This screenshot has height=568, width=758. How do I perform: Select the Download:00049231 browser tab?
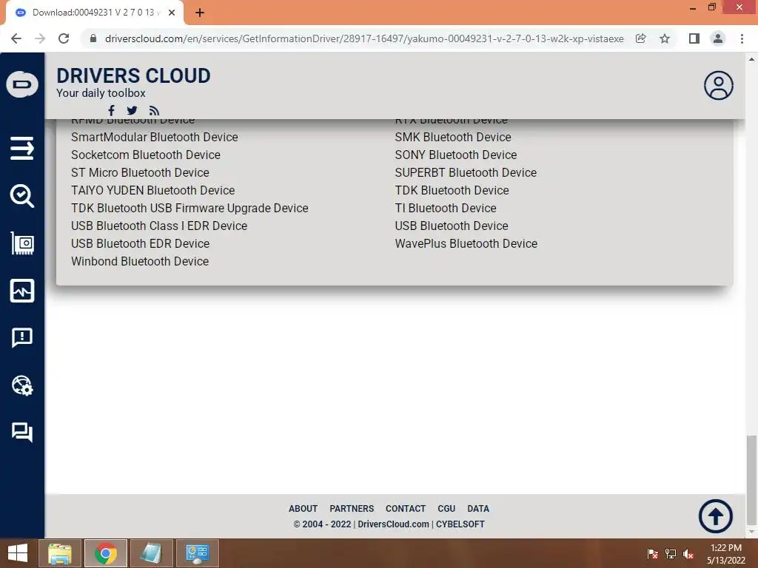(95, 13)
